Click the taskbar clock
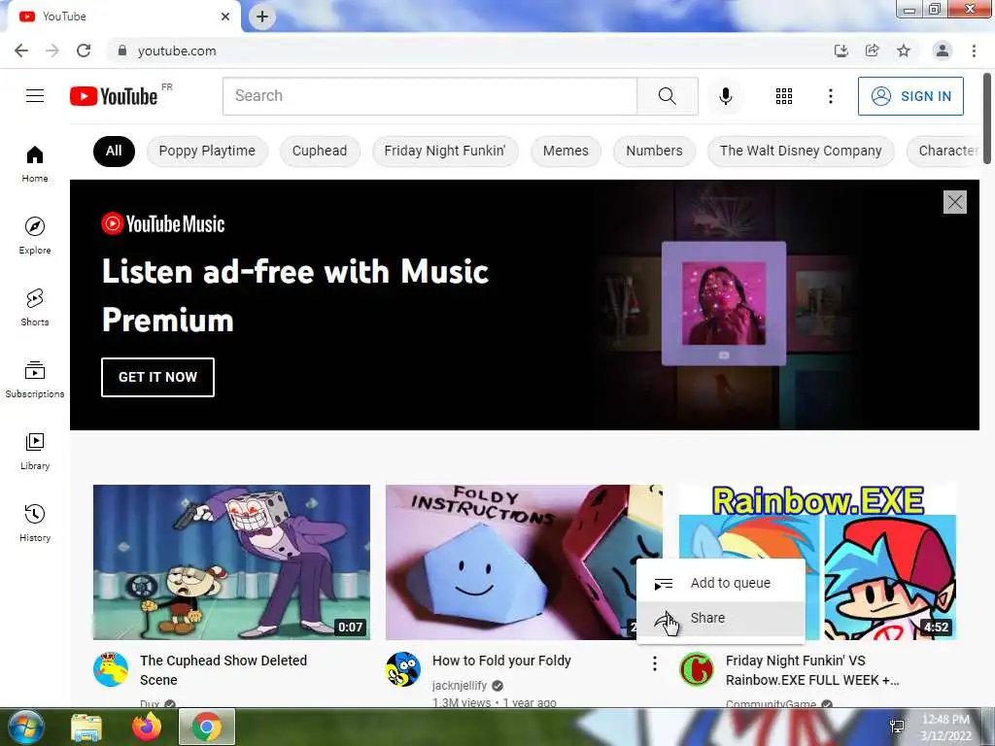This screenshot has height=746, width=995. click(x=945, y=728)
